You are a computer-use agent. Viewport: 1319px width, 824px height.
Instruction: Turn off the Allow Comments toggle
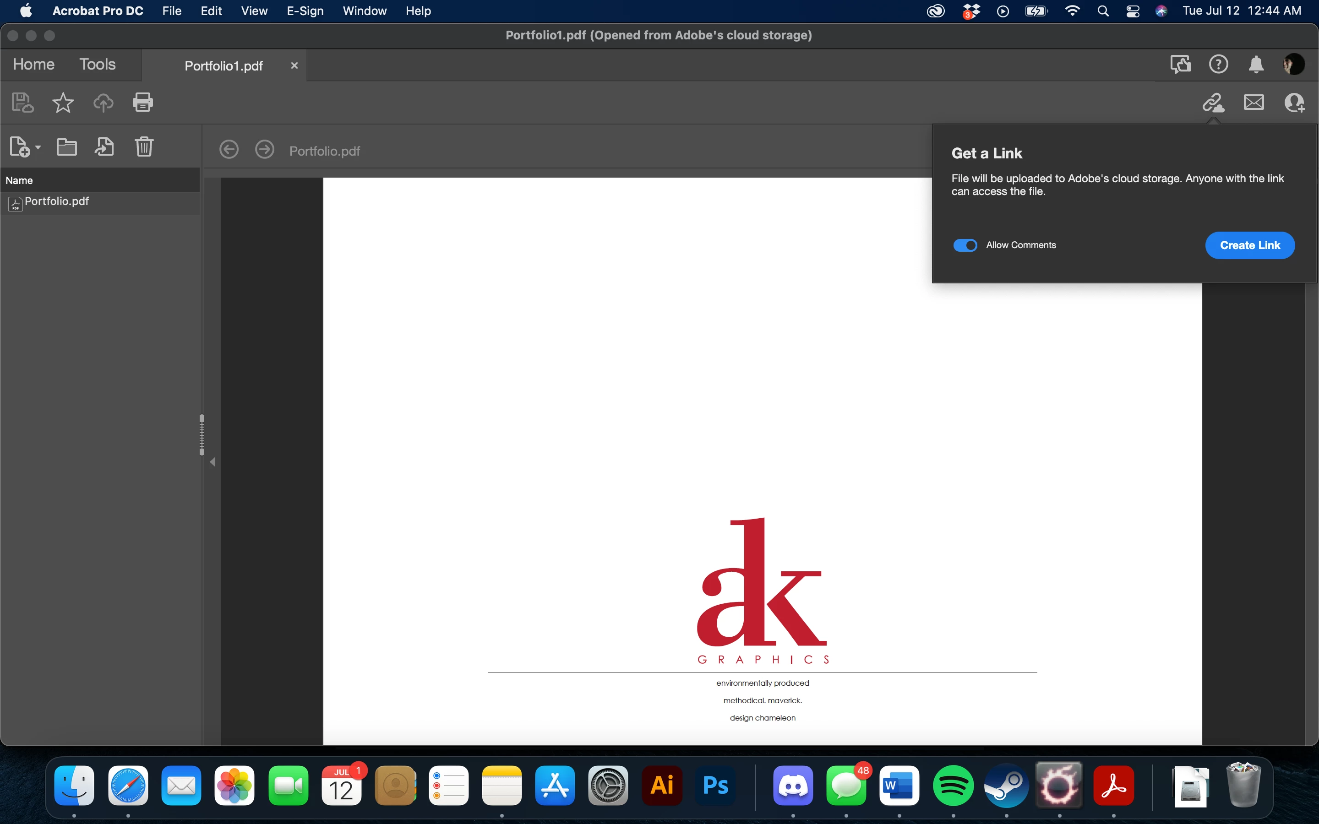(x=965, y=245)
